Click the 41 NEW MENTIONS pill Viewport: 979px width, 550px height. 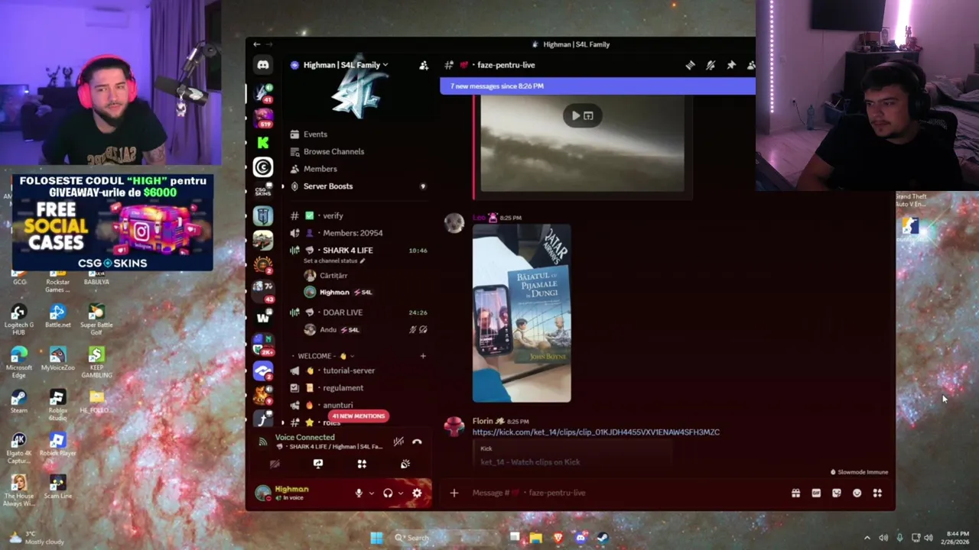(358, 416)
